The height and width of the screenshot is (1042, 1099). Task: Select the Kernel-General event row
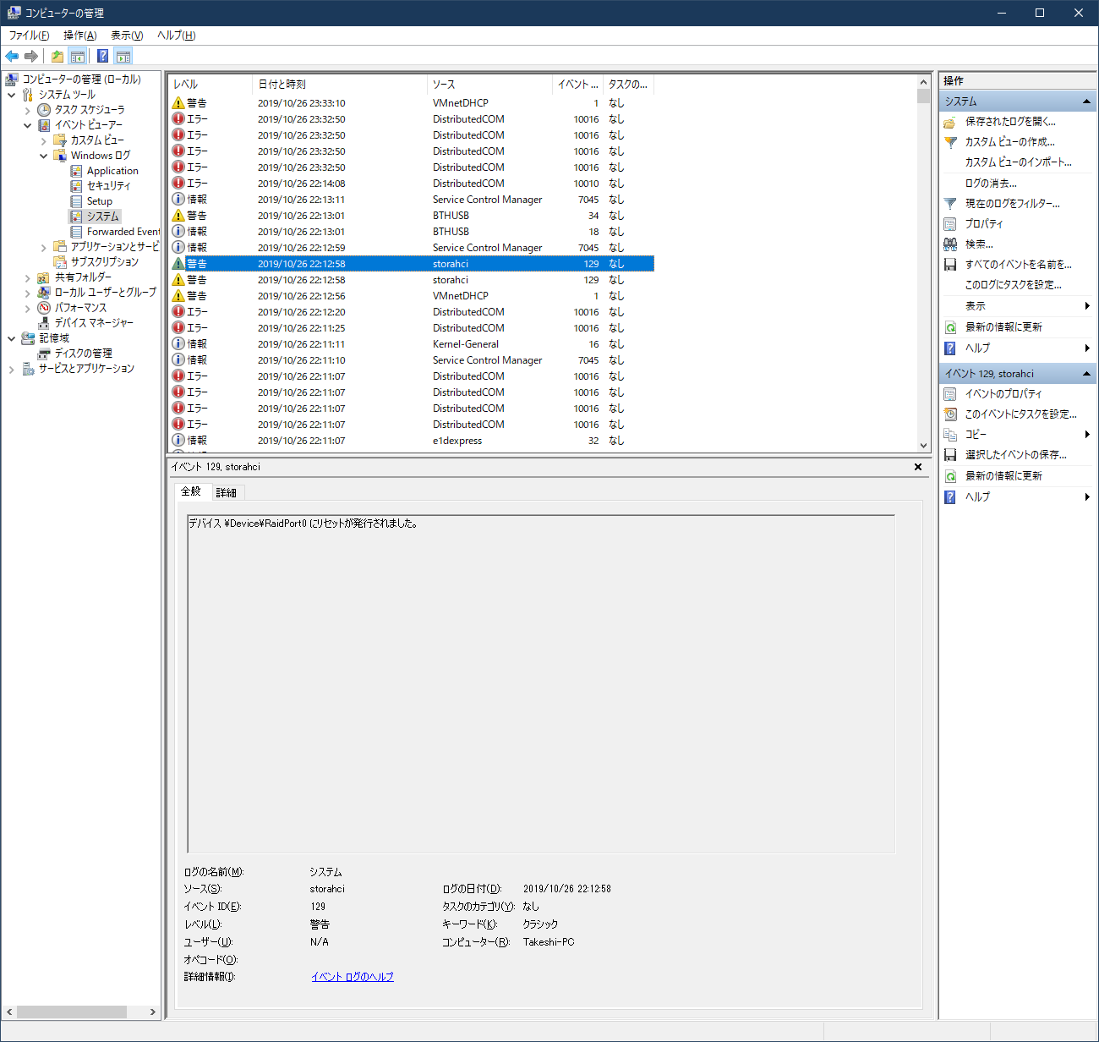412,344
